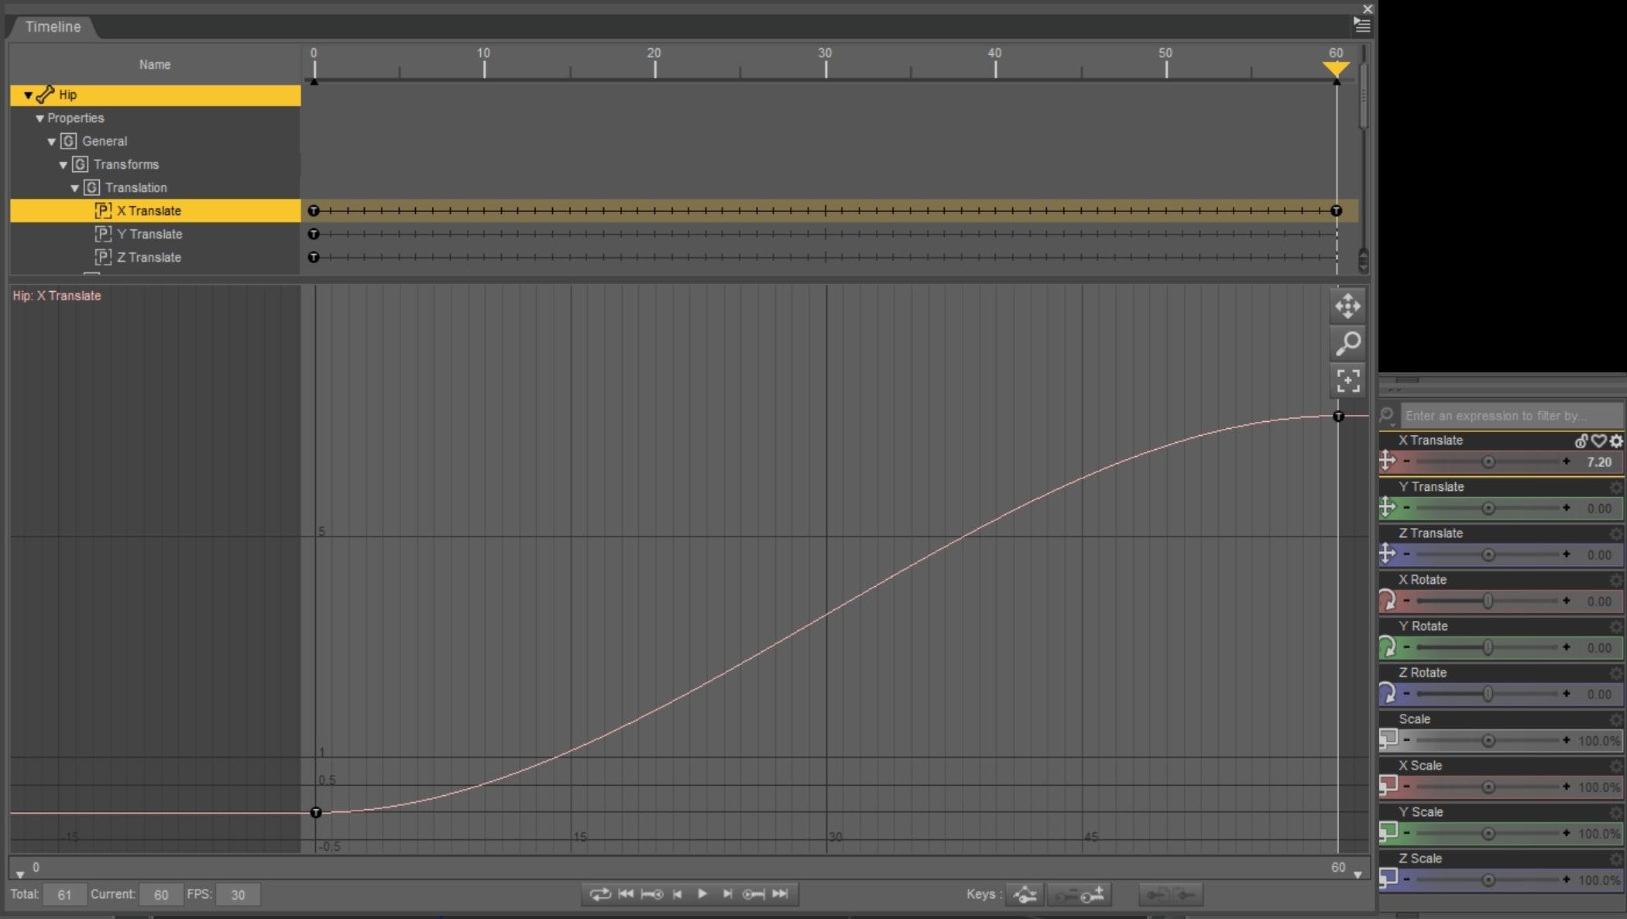This screenshot has height=919, width=1627.
Task: Toggle the loop playback button
Action: click(x=600, y=894)
